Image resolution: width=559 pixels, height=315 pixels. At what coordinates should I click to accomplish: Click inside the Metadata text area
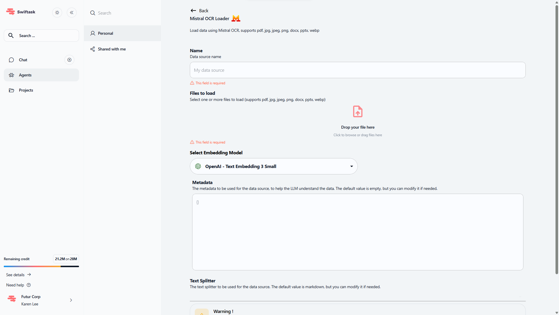click(358, 232)
